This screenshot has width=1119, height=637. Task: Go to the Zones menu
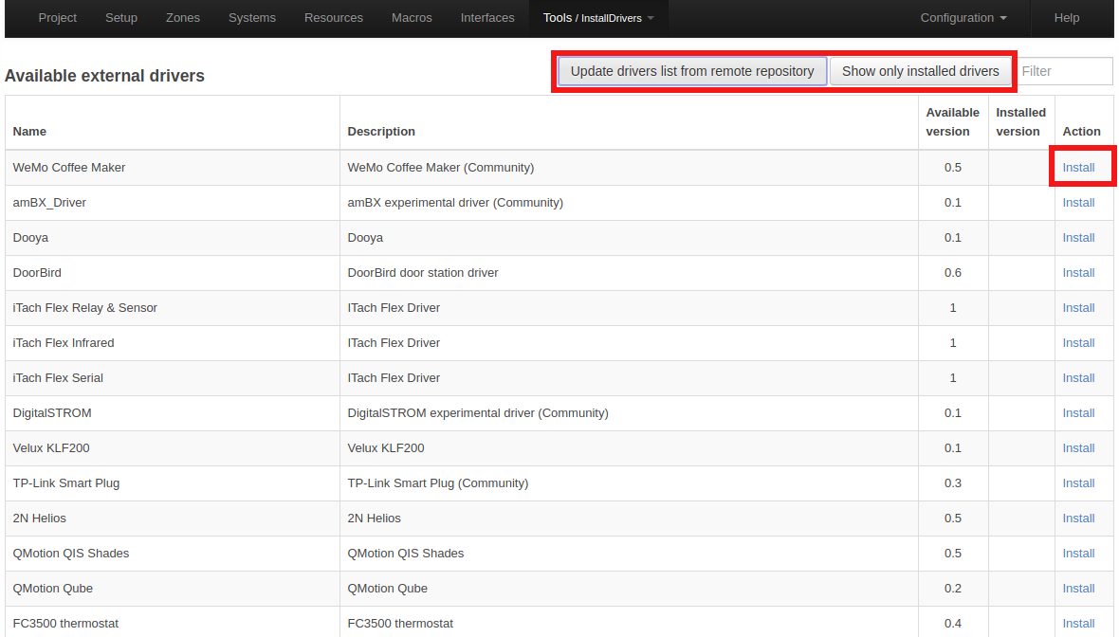pos(183,18)
